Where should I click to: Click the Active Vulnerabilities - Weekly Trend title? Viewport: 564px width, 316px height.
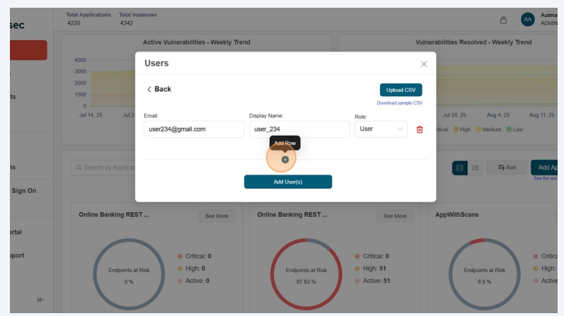click(197, 42)
